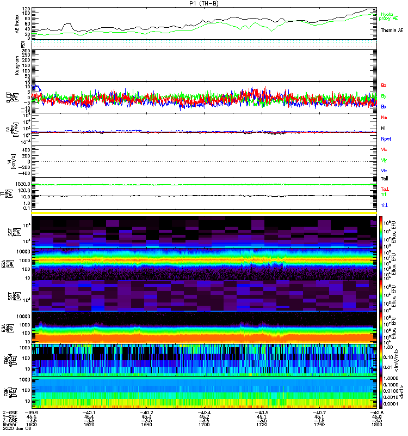Click the 0.0001 tick on nT colorbar

tap(391, 404)
